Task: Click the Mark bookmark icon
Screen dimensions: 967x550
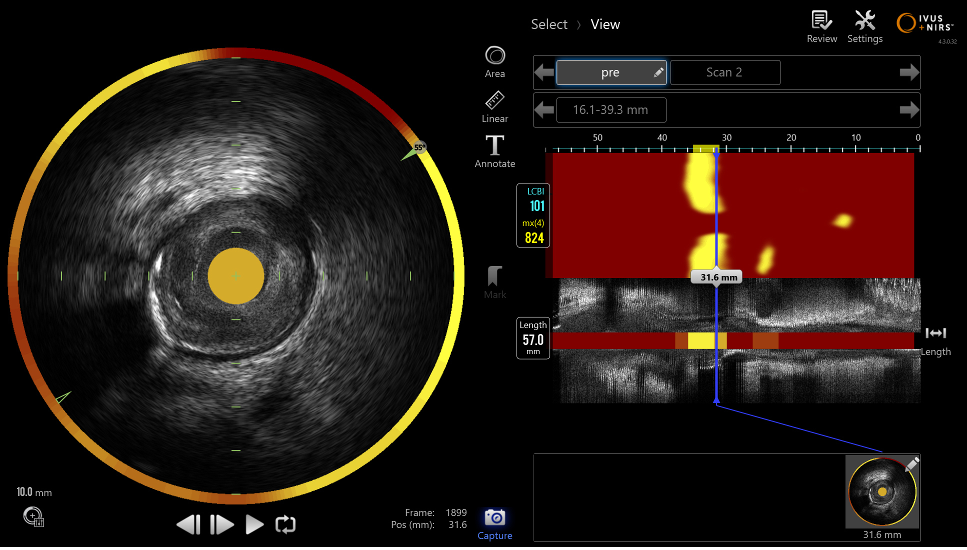Action: tap(494, 276)
